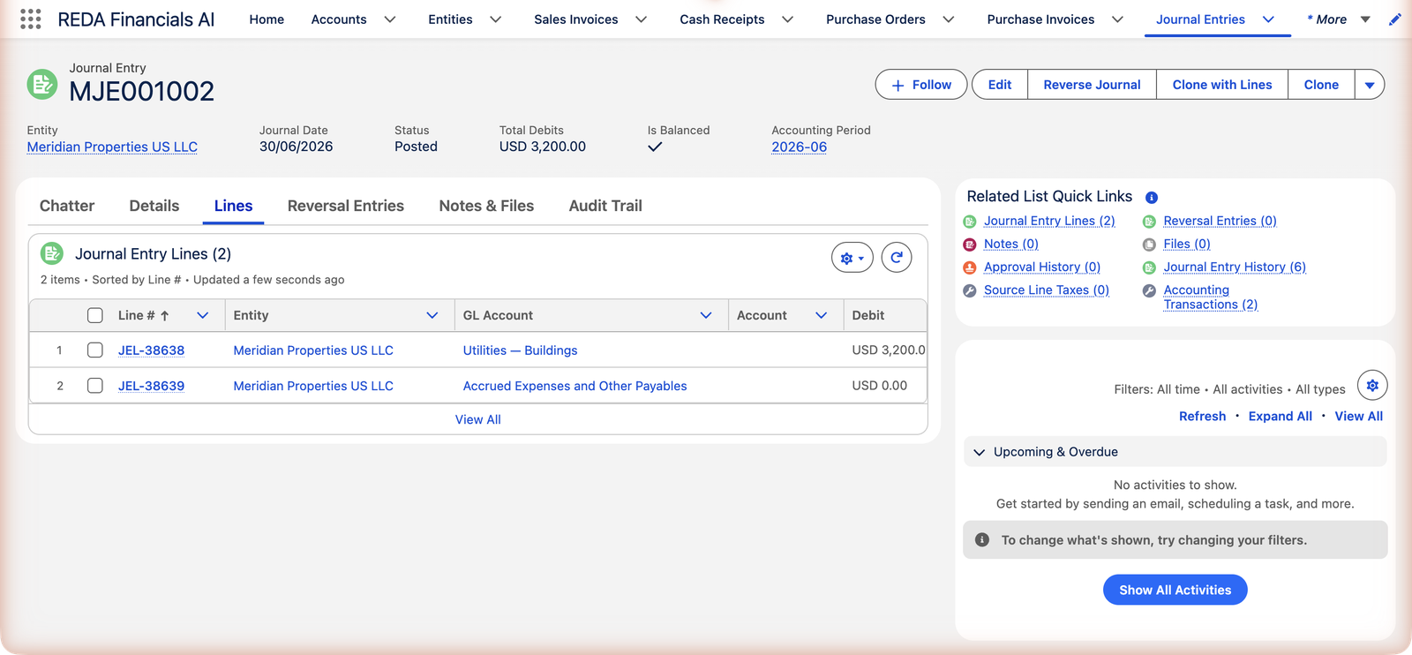Click the Approval History quick link icon
1412x655 pixels.
pos(970,267)
